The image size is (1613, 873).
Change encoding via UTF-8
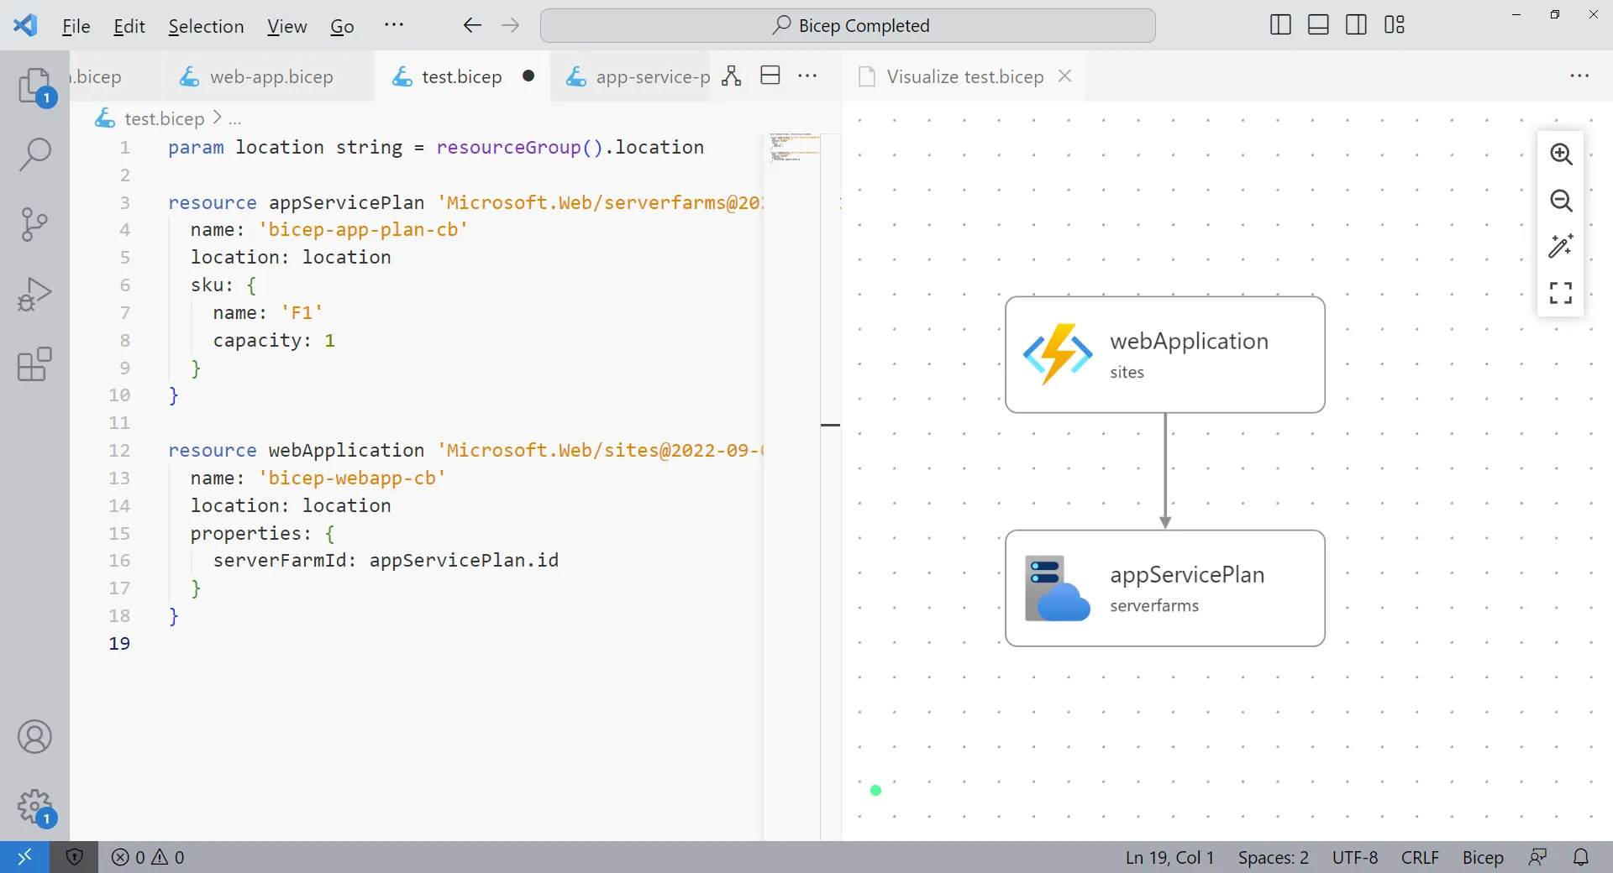[1355, 857]
